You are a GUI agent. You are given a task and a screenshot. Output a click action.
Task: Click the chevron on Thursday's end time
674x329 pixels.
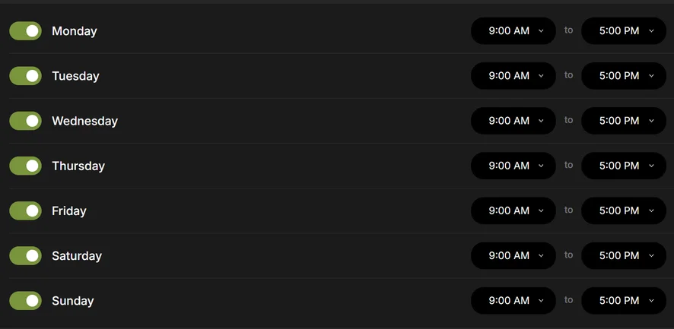(x=651, y=166)
